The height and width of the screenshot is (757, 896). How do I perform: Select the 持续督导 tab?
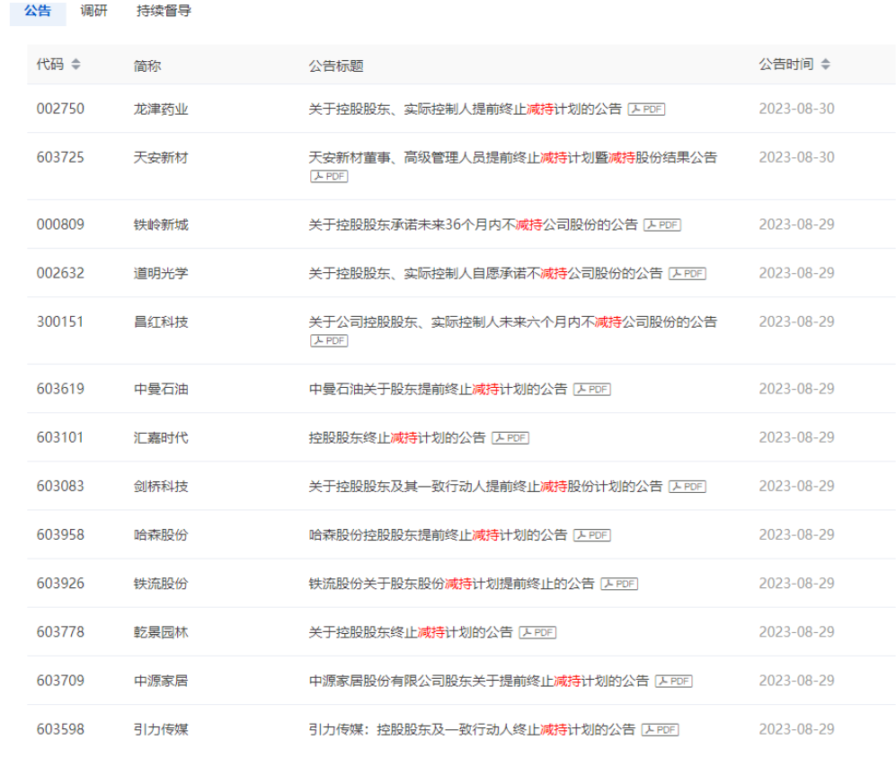[x=164, y=11]
